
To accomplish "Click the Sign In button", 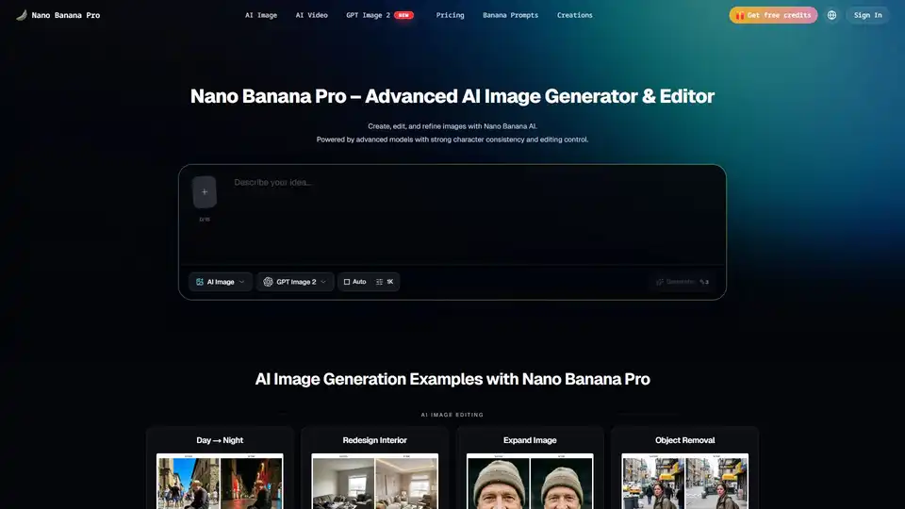I will pos(867,15).
